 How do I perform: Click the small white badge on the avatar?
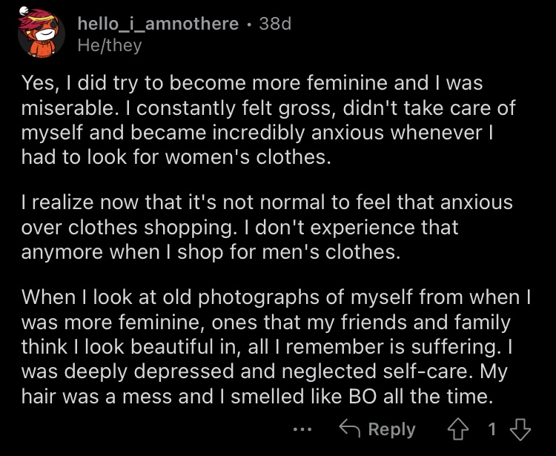pyautogui.click(x=24, y=10)
